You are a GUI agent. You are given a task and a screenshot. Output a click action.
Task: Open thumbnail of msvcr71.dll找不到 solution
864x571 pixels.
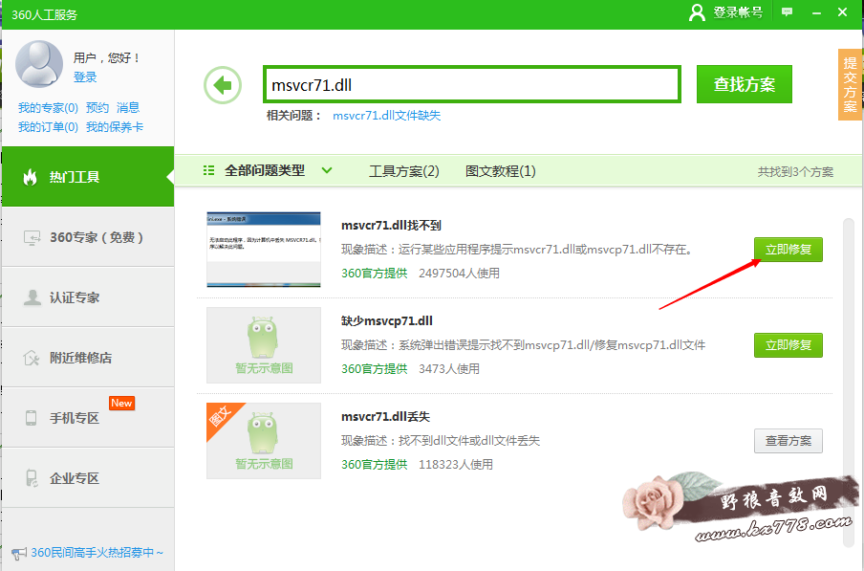click(x=264, y=250)
